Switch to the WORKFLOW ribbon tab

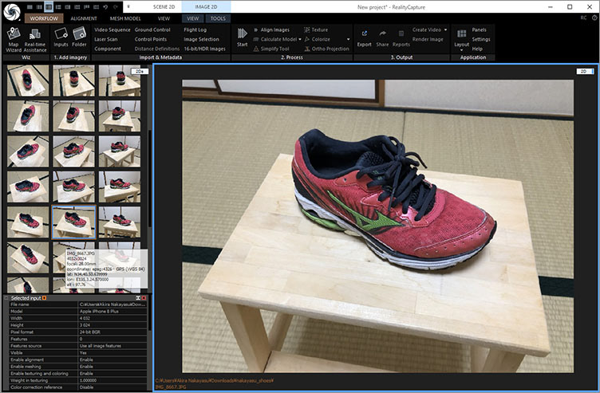(x=44, y=18)
